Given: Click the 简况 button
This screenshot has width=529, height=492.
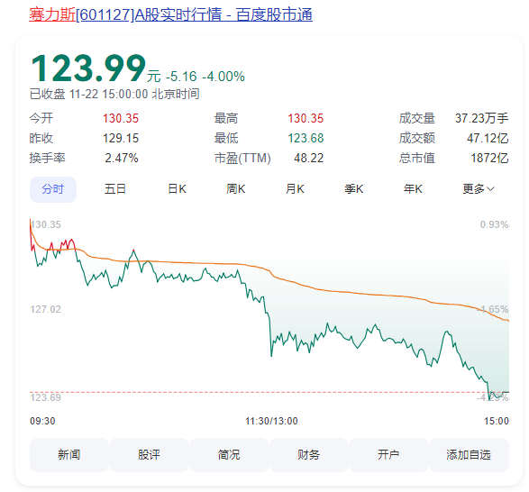Looking at the screenshot, I should [x=229, y=454].
